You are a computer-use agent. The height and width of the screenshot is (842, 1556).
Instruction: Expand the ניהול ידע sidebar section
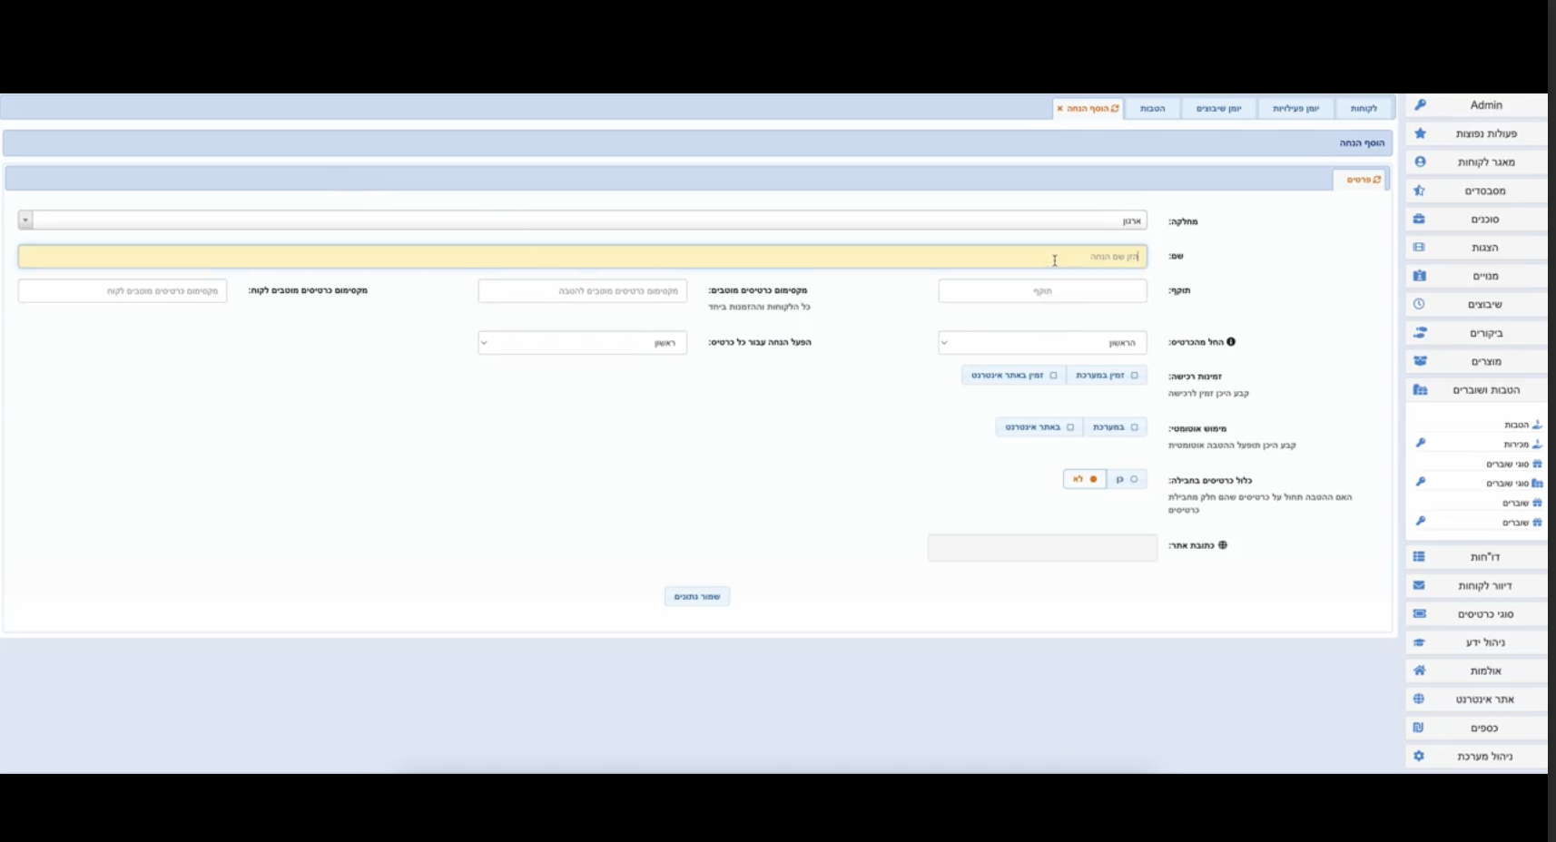tap(1476, 642)
